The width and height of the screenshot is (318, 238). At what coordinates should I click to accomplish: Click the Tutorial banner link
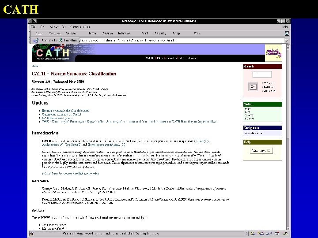pyautogui.click(x=191, y=58)
